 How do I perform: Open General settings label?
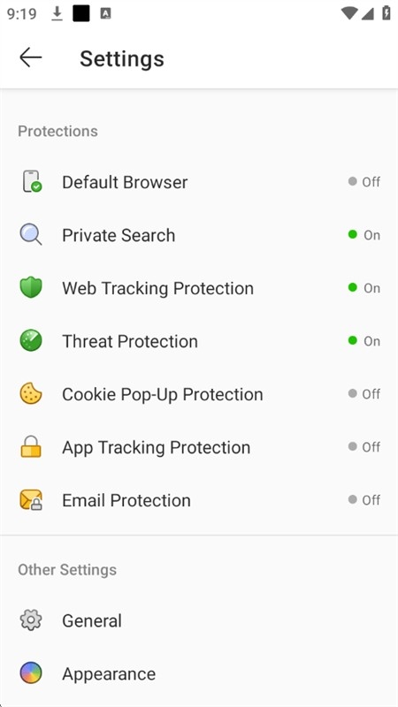[92, 621]
